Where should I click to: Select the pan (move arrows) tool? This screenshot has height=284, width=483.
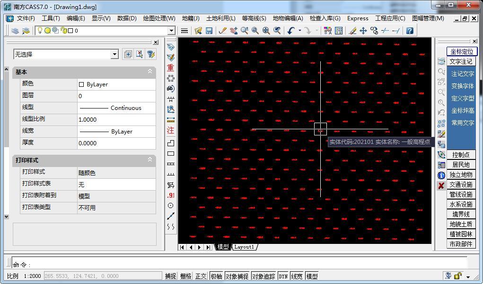(363, 31)
